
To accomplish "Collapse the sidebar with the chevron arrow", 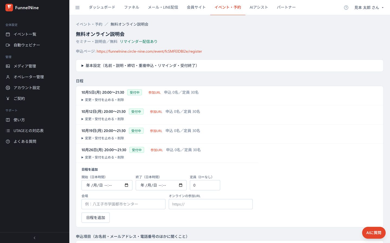I will pyautogui.click(x=34, y=238).
